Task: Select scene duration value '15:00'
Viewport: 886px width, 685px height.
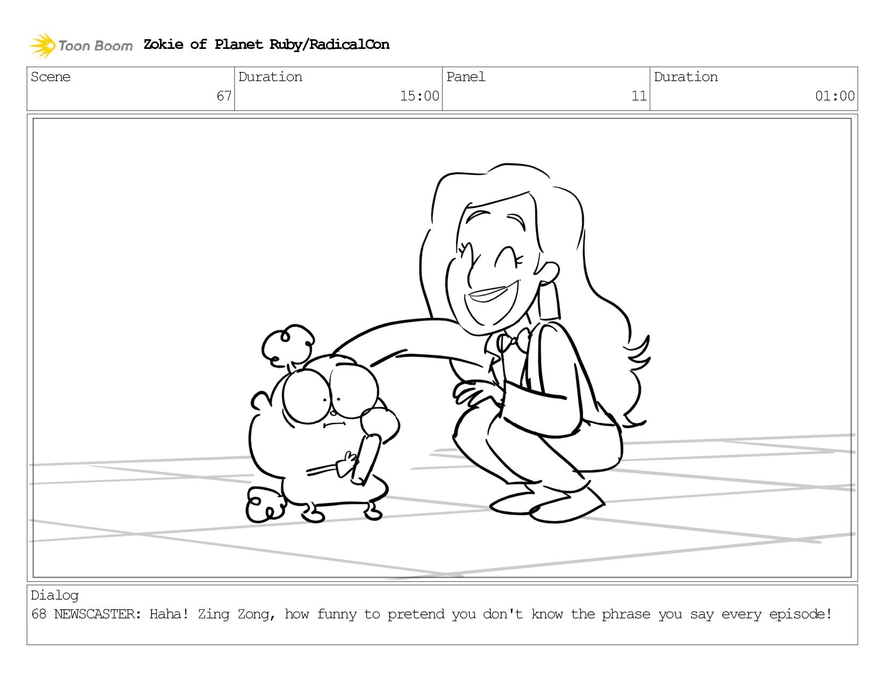Action: click(419, 96)
